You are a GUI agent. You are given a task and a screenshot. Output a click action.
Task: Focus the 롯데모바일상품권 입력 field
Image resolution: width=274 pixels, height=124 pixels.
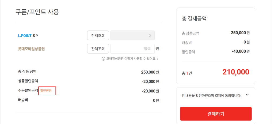pos(132,49)
